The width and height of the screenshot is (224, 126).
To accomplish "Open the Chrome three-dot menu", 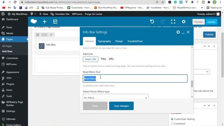I will click(220, 2).
